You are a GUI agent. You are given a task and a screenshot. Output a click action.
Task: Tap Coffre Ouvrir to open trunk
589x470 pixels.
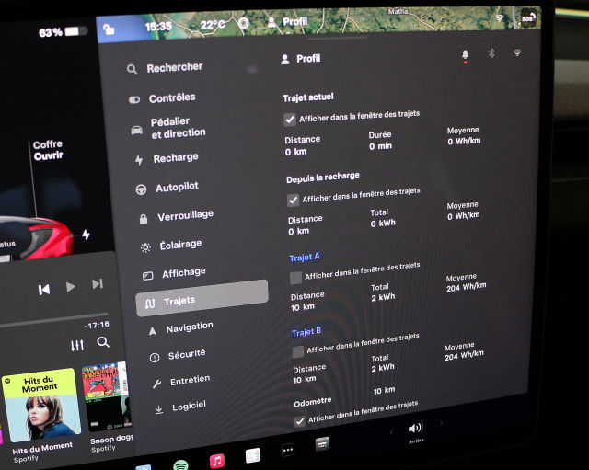[48, 151]
